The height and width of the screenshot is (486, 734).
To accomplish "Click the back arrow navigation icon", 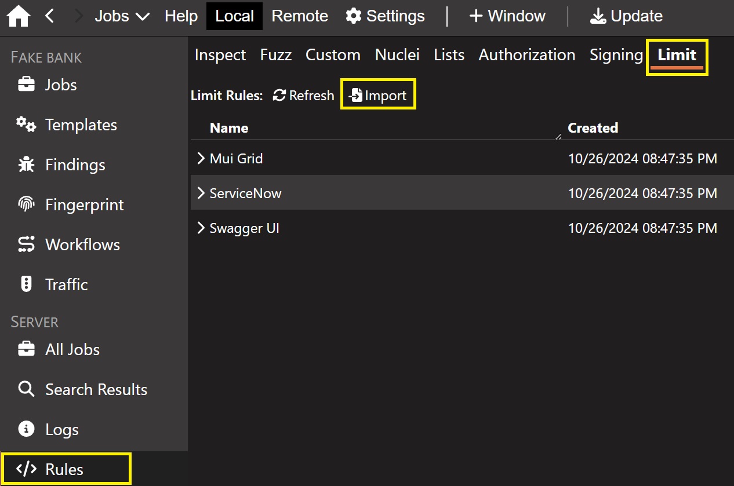I will (x=50, y=16).
